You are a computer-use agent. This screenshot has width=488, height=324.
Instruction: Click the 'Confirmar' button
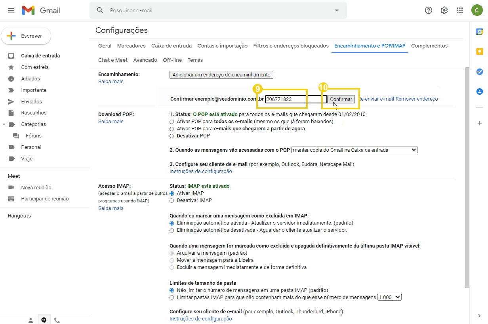click(x=341, y=99)
